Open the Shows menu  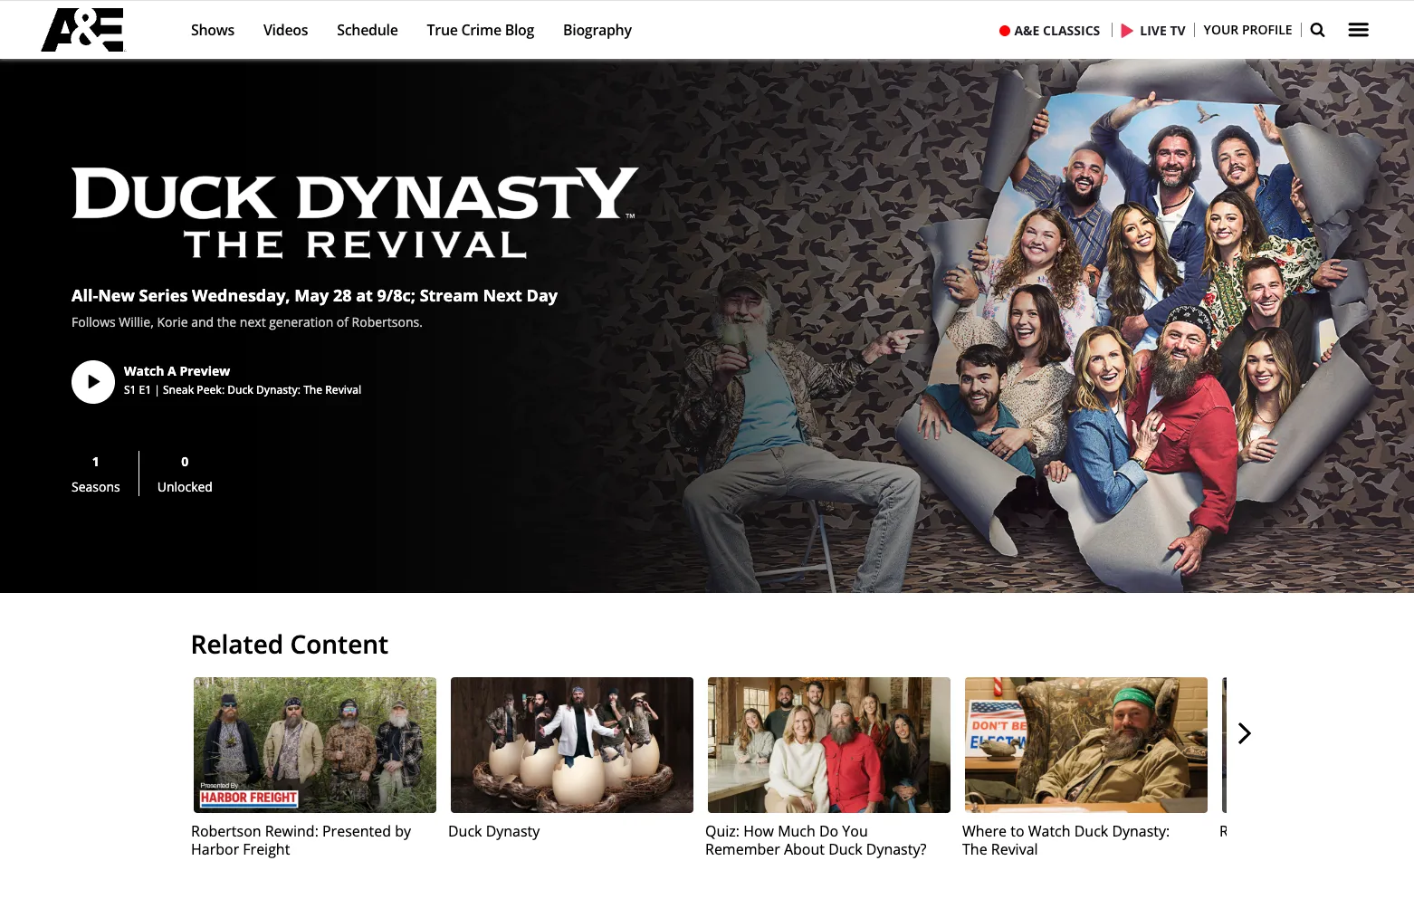pyautogui.click(x=213, y=30)
